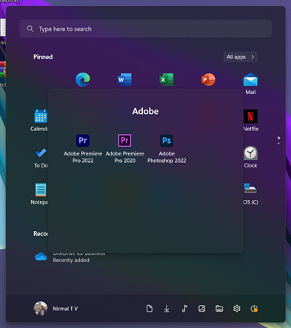Open Adobe Premiere Pro 2022
Screen dimensions: 291x328
pos(83,149)
